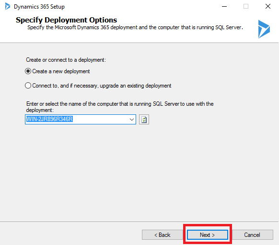This screenshot has height=245, width=279.
Task: Click the 'Connect to, and if necessary' label text
Action: click(102, 86)
